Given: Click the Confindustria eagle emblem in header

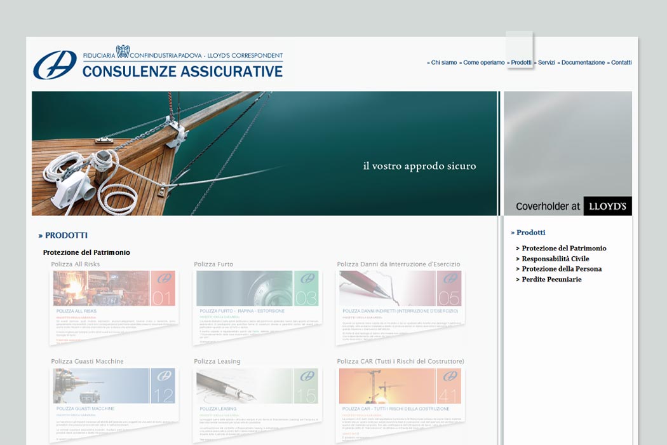Looking at the screenshot, I should tap(123, 51).
